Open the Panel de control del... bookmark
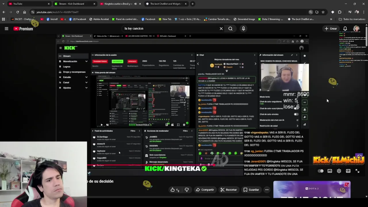The width and height of the screenshot is (368, 207). 125,19
